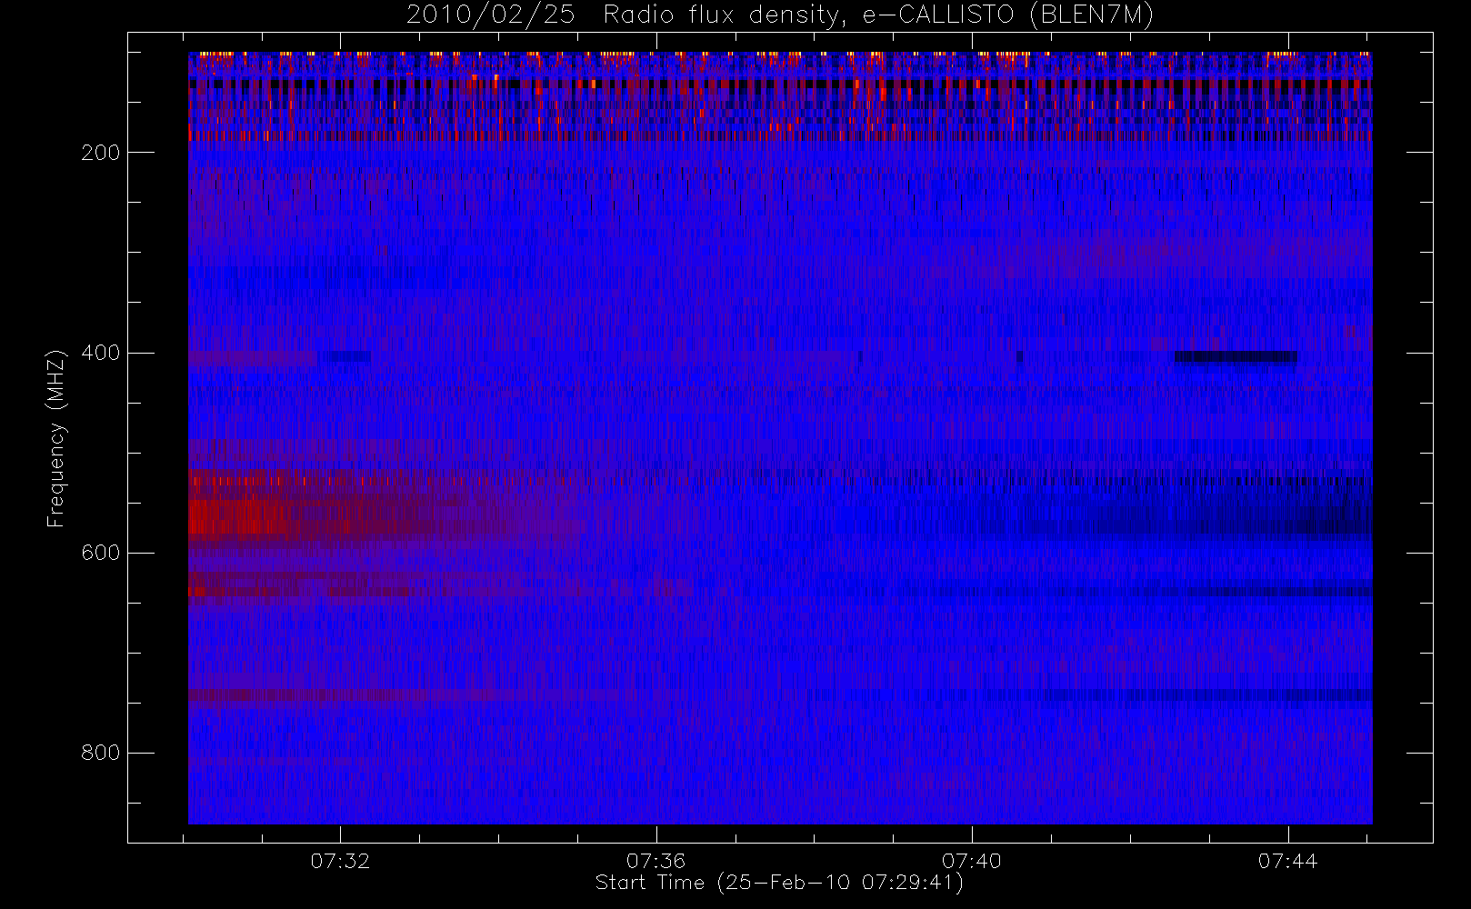Click the Start Time axis title
This screenshot has height=909, width=1471.
[x=779, y=883]
